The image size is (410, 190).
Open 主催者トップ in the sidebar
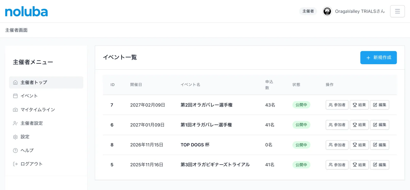coord(46,82)
